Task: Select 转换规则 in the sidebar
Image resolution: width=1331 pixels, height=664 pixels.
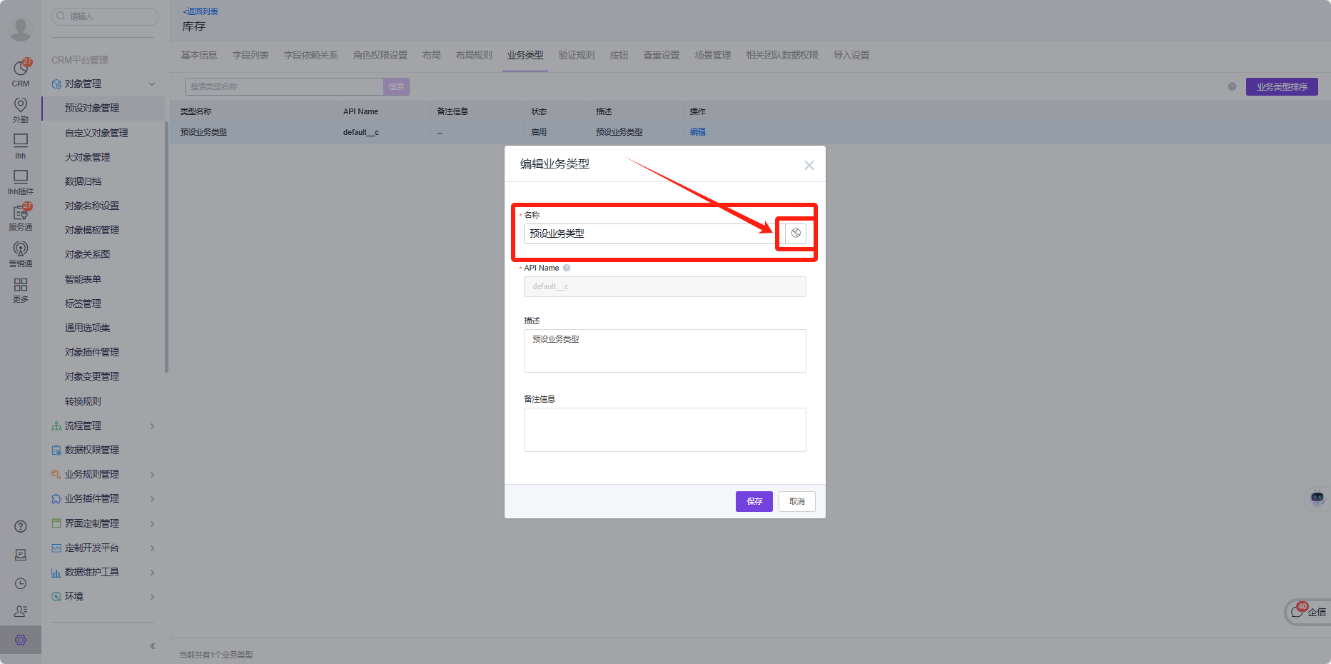Action: [83, 401]
